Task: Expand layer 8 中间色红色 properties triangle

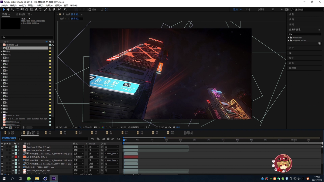Action: tap(13, 157)
